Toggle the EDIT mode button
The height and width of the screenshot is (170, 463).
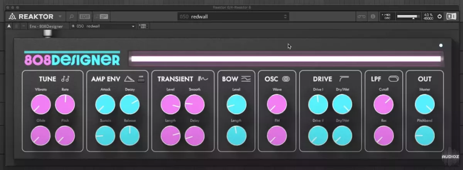84,17
